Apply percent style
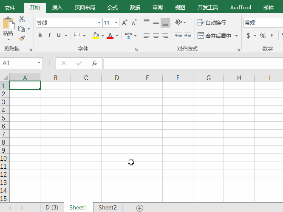This screenshot has width=283, height=212. click(263, 36)
